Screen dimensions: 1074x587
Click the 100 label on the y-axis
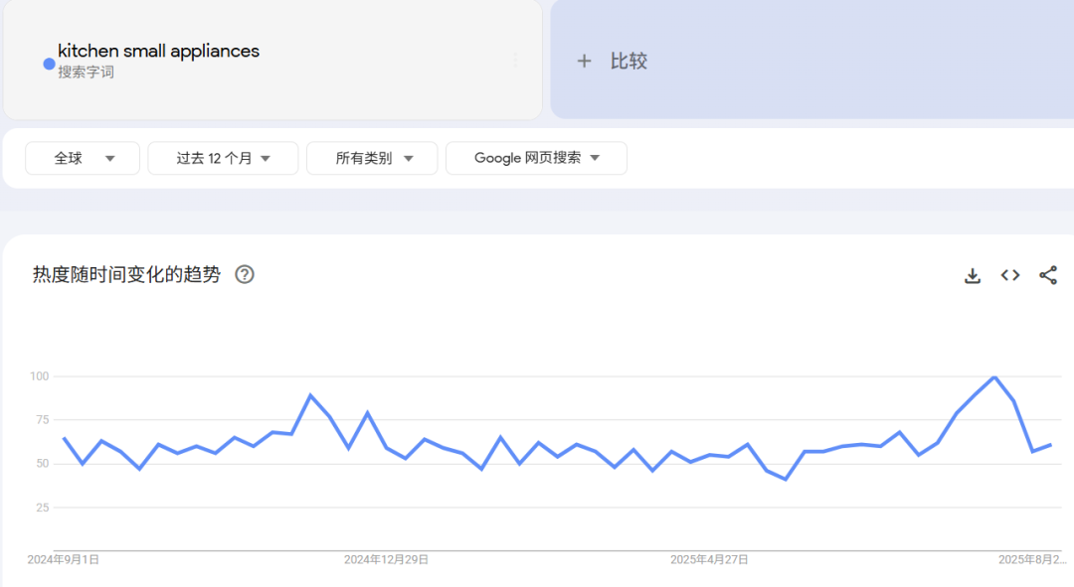click(40, 376)
